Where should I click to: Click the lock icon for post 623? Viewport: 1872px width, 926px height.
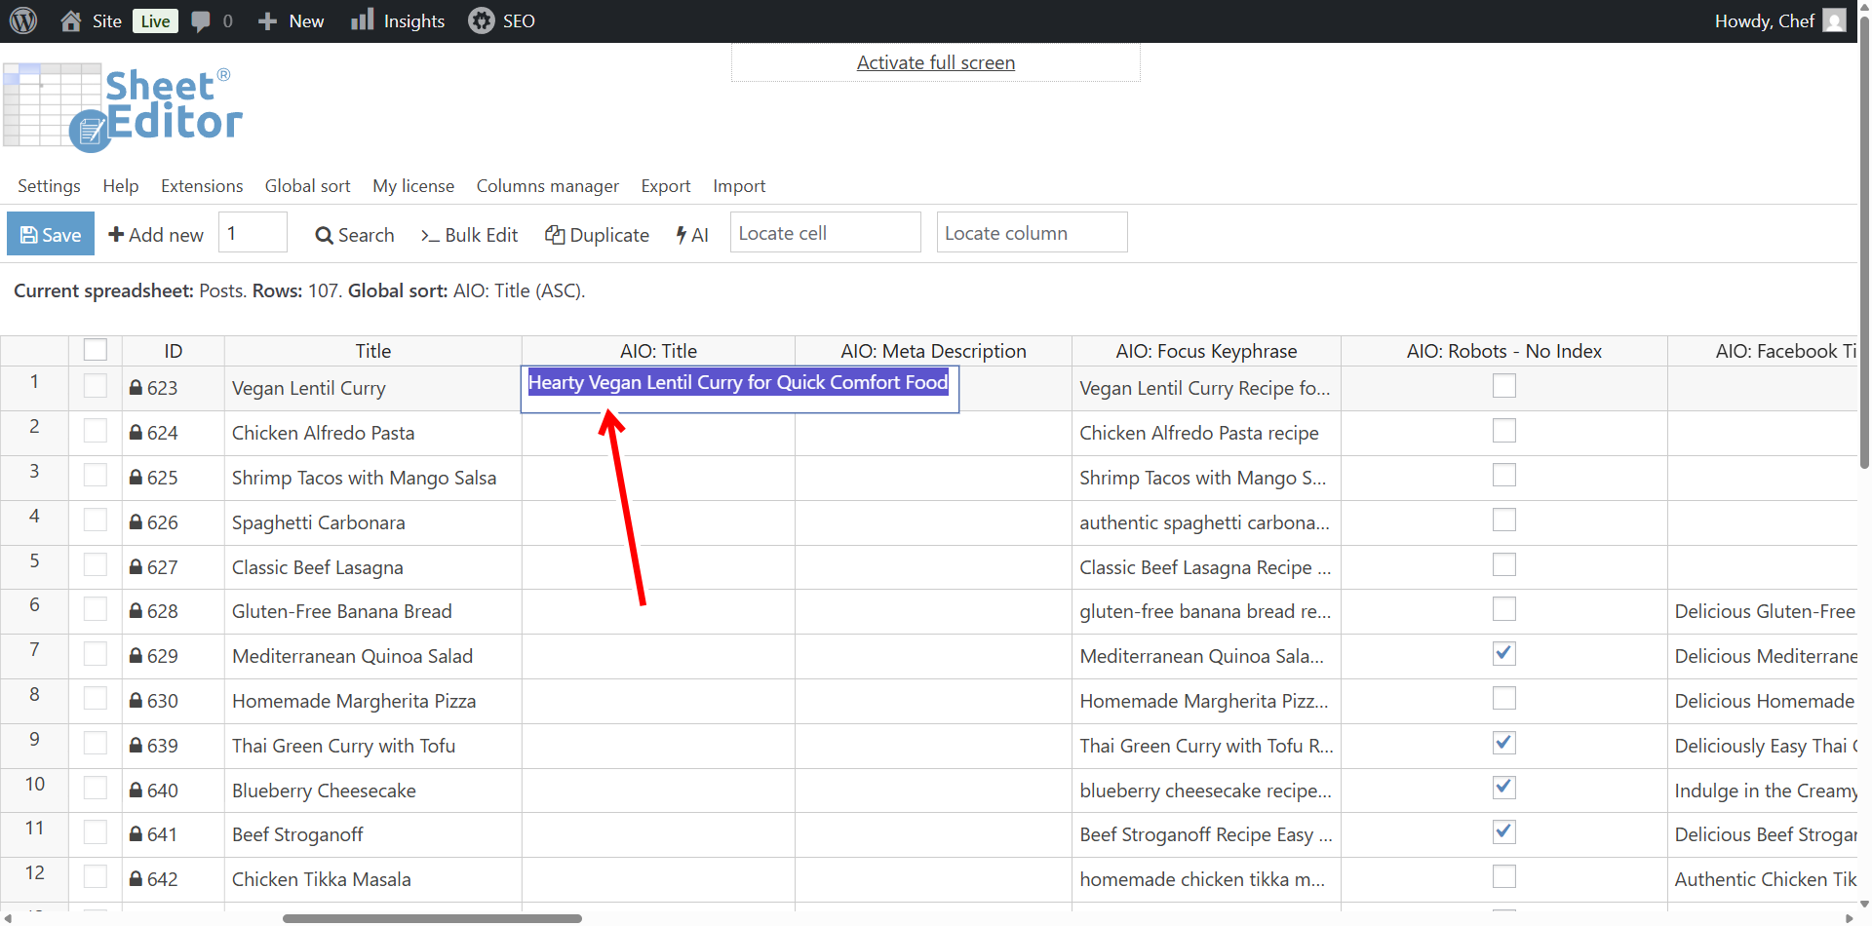click(x=136, y=388)
